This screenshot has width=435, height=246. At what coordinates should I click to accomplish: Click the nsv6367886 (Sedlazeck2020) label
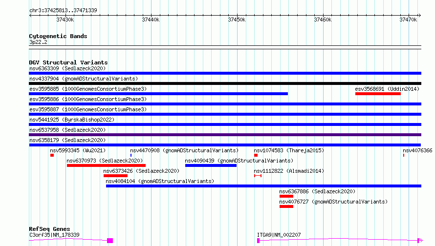(x=317, y=191)
